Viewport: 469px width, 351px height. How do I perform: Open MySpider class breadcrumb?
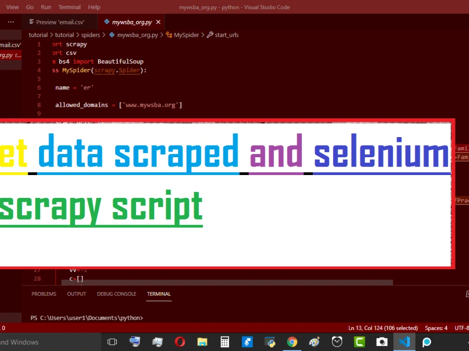click(x=186, y=35)
